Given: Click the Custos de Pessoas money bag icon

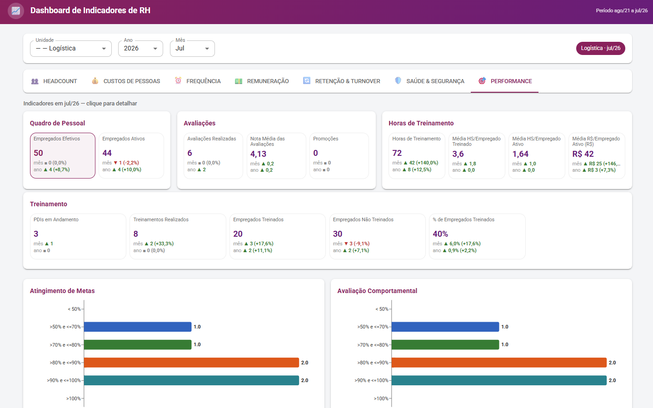Looking at the screenshot, I should [95, 81].
